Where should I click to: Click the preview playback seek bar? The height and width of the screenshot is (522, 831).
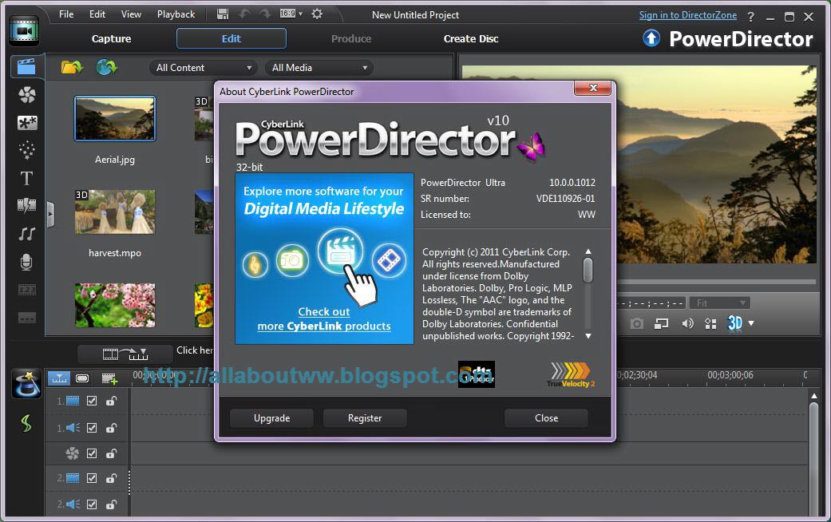point(717,282)
